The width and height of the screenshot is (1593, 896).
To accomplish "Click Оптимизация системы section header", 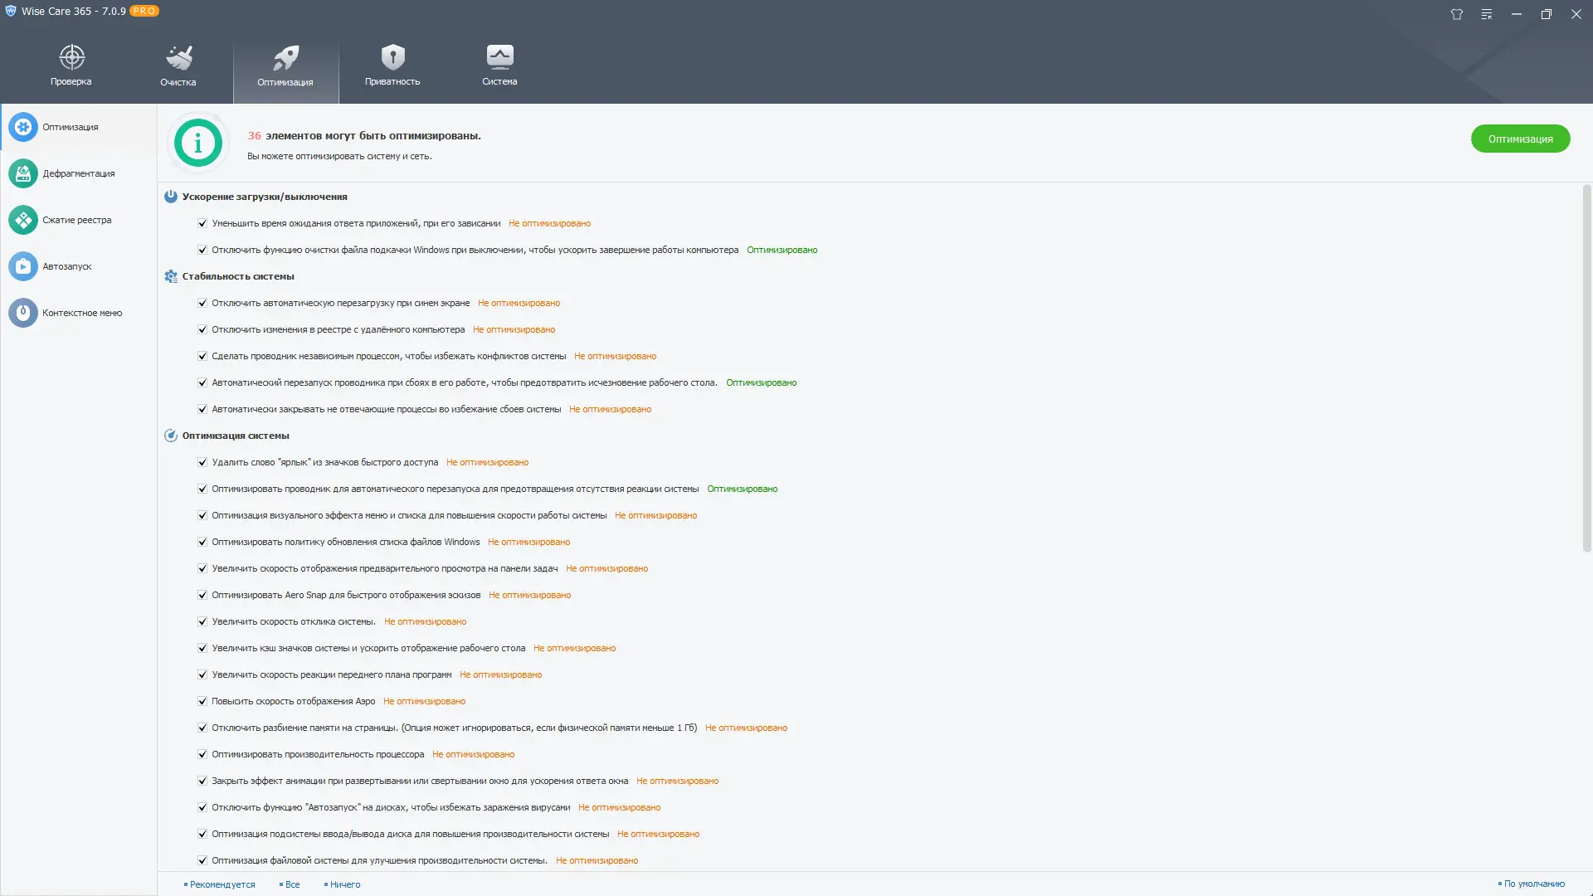I will tap(236, 436).
